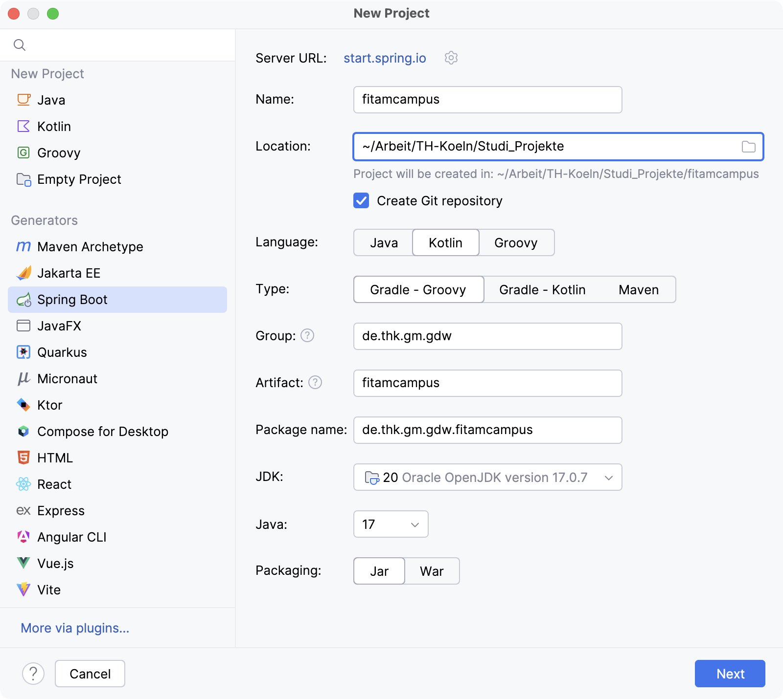Click the Package name input field
Screen dimensions: 783x699
pos(487,430)
